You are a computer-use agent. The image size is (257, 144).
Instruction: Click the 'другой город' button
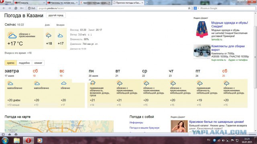click(56, 15)
